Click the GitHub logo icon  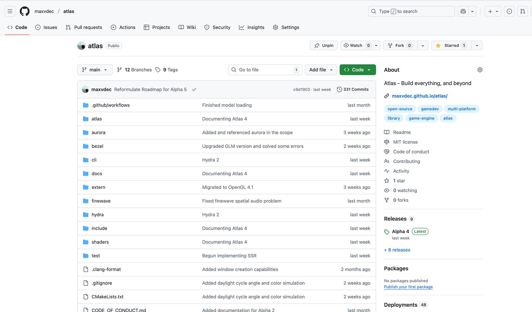(25, 11)
